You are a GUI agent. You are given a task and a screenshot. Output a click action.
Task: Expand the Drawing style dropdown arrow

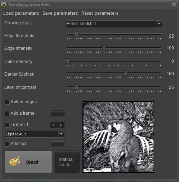(x=159, y=24)
